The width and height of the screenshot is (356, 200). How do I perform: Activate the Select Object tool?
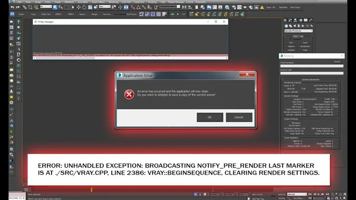tap(55, 7)
